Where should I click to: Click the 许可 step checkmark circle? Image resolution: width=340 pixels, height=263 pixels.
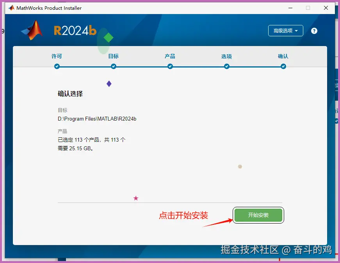[57, 66]
